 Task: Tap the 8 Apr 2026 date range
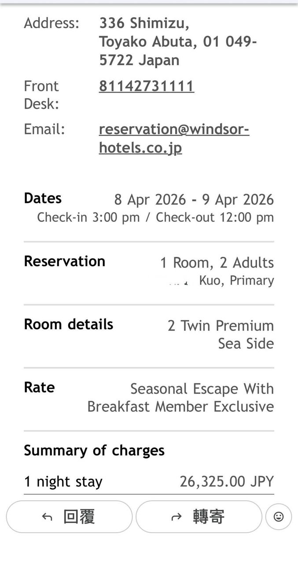click(x=194, y=200)
